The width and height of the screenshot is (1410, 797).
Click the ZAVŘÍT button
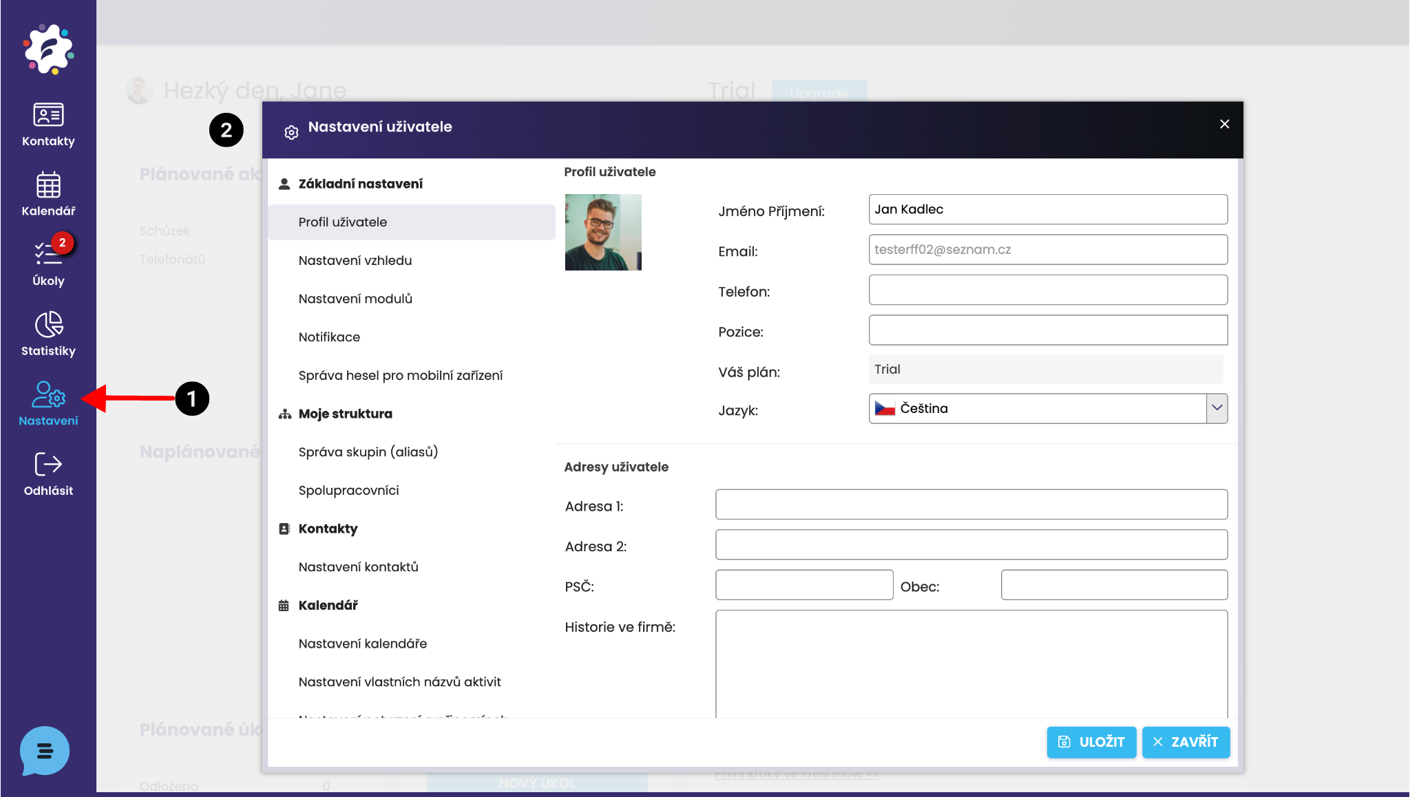tap(1186, 742)
